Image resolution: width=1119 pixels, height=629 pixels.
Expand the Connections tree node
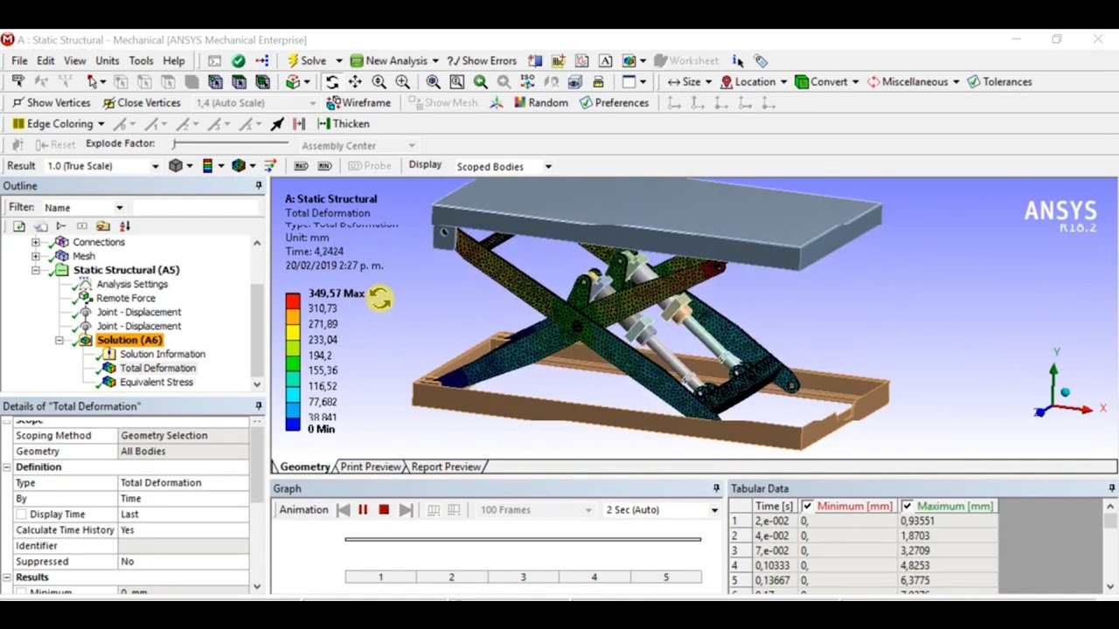point(35,242)
